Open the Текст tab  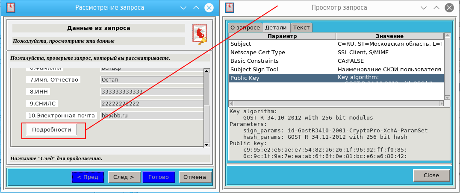pos(301,27)
